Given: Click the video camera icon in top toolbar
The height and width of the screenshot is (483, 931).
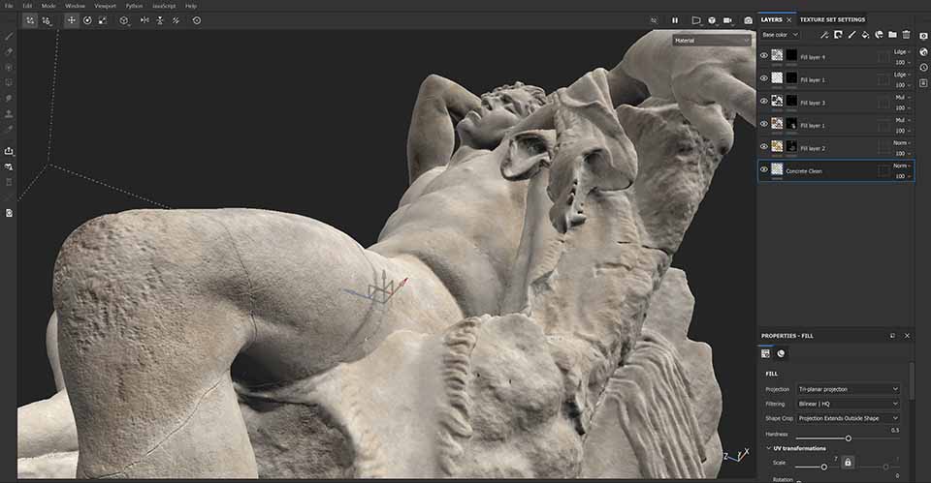Looking at the screenshot, I should pos(727,20).
